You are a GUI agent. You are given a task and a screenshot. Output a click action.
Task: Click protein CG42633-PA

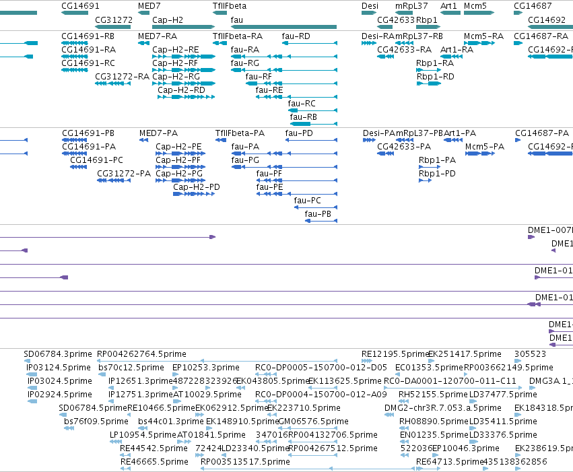pos(404,147)
